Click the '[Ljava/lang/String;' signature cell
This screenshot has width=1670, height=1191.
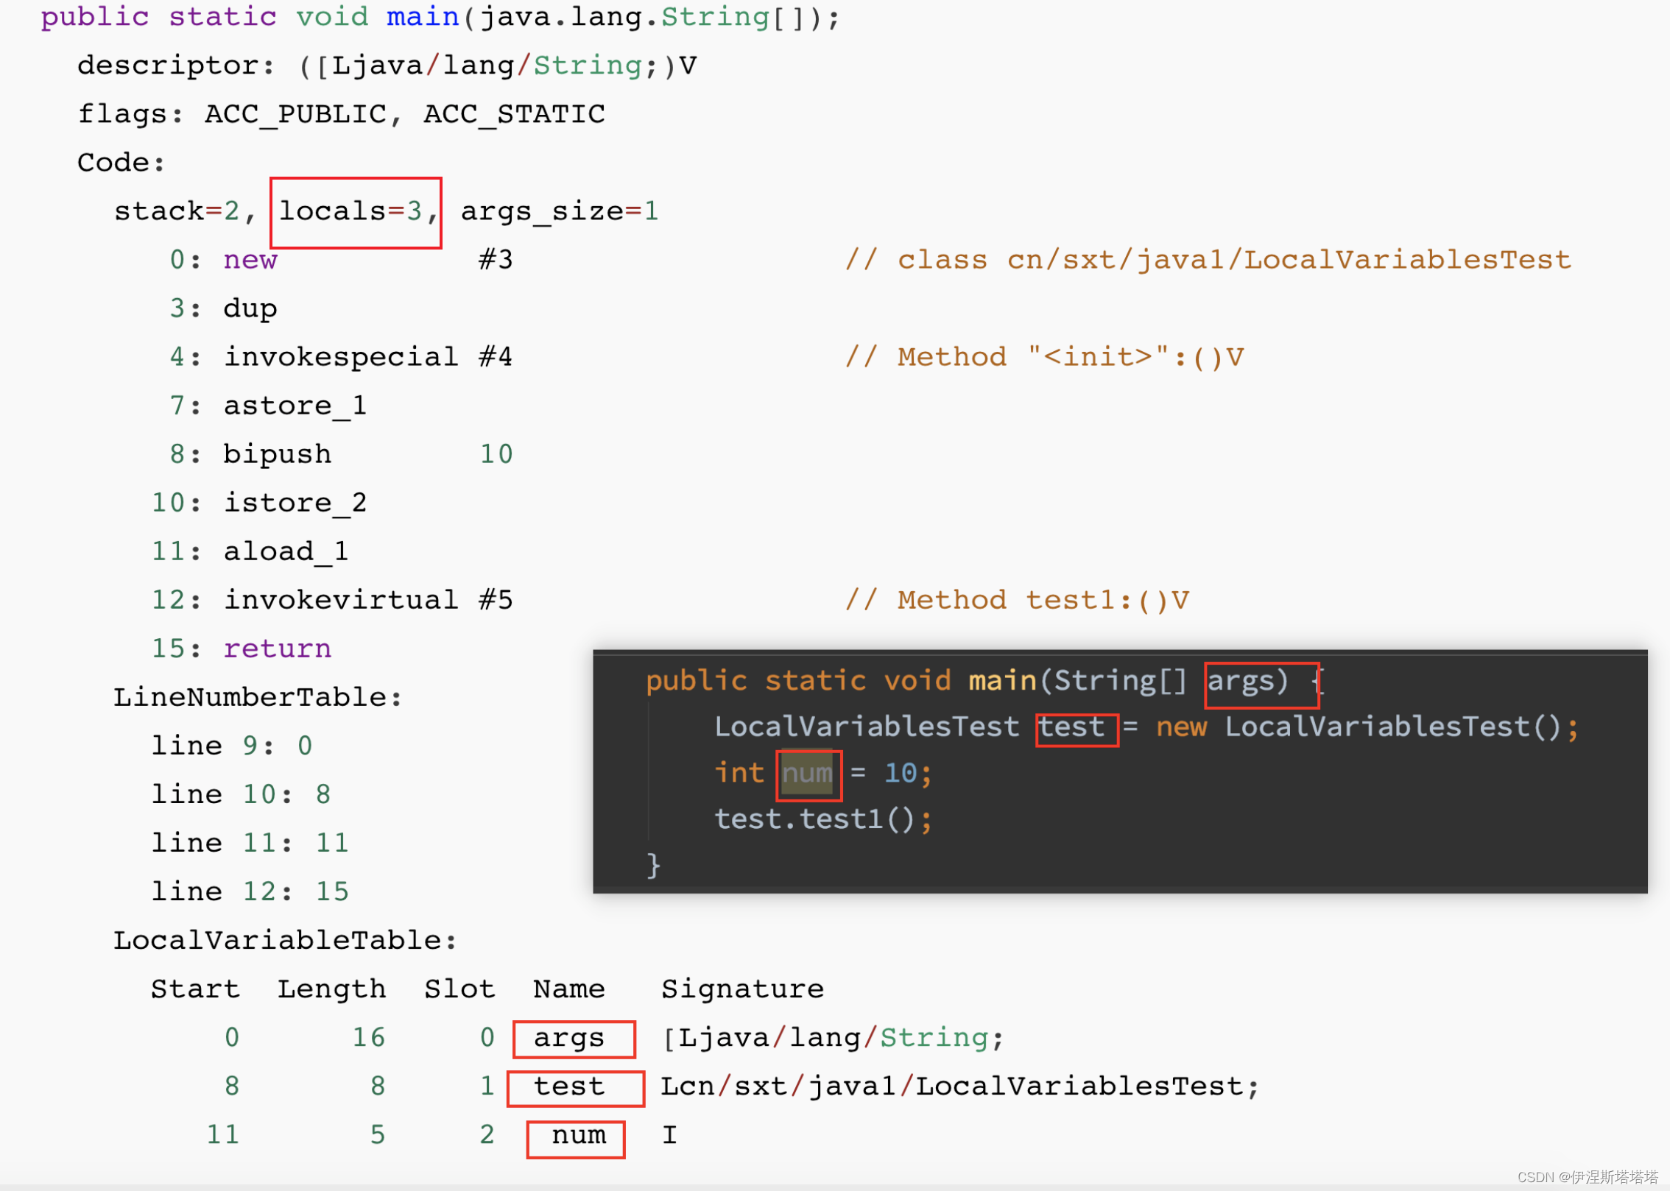[x=833, y=1038]
